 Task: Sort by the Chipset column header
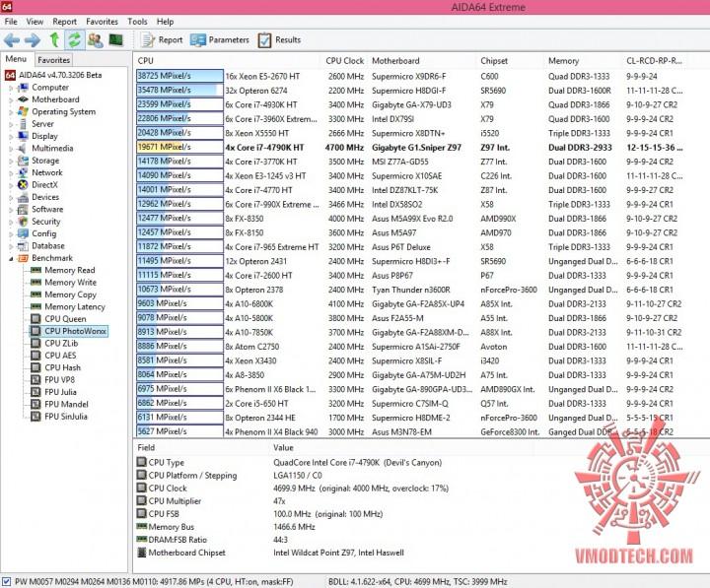click(x=510, y=61)
